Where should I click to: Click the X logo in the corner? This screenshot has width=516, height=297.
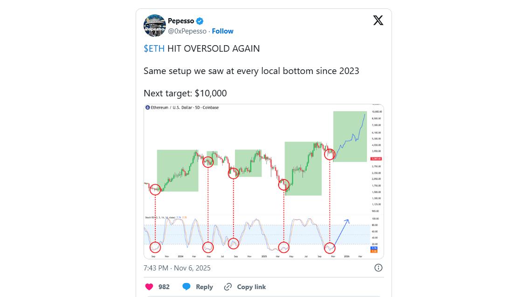[378, 20]
